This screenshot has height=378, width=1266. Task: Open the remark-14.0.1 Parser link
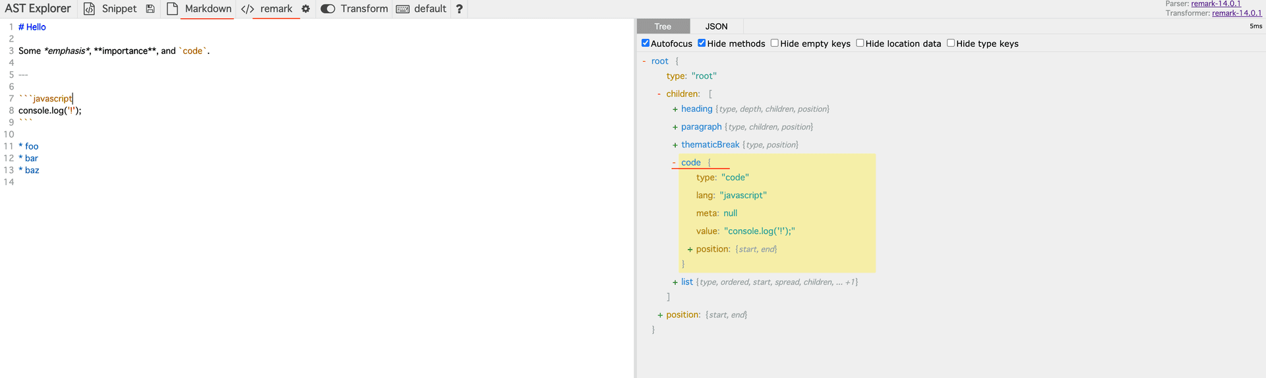click(x=1215, y=4)
